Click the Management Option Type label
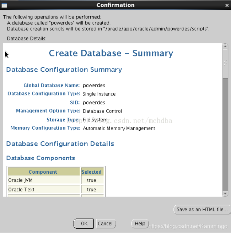Viewport: 231px width, 233px height. pos(48,111)
